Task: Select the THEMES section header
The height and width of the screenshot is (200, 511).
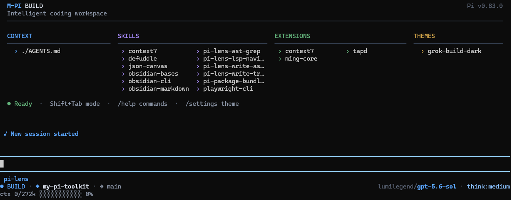Action: point(424,36)
